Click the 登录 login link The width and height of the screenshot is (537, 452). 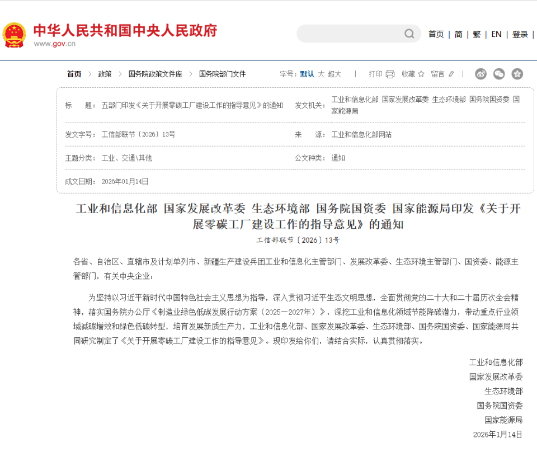(x=520, y=34)
